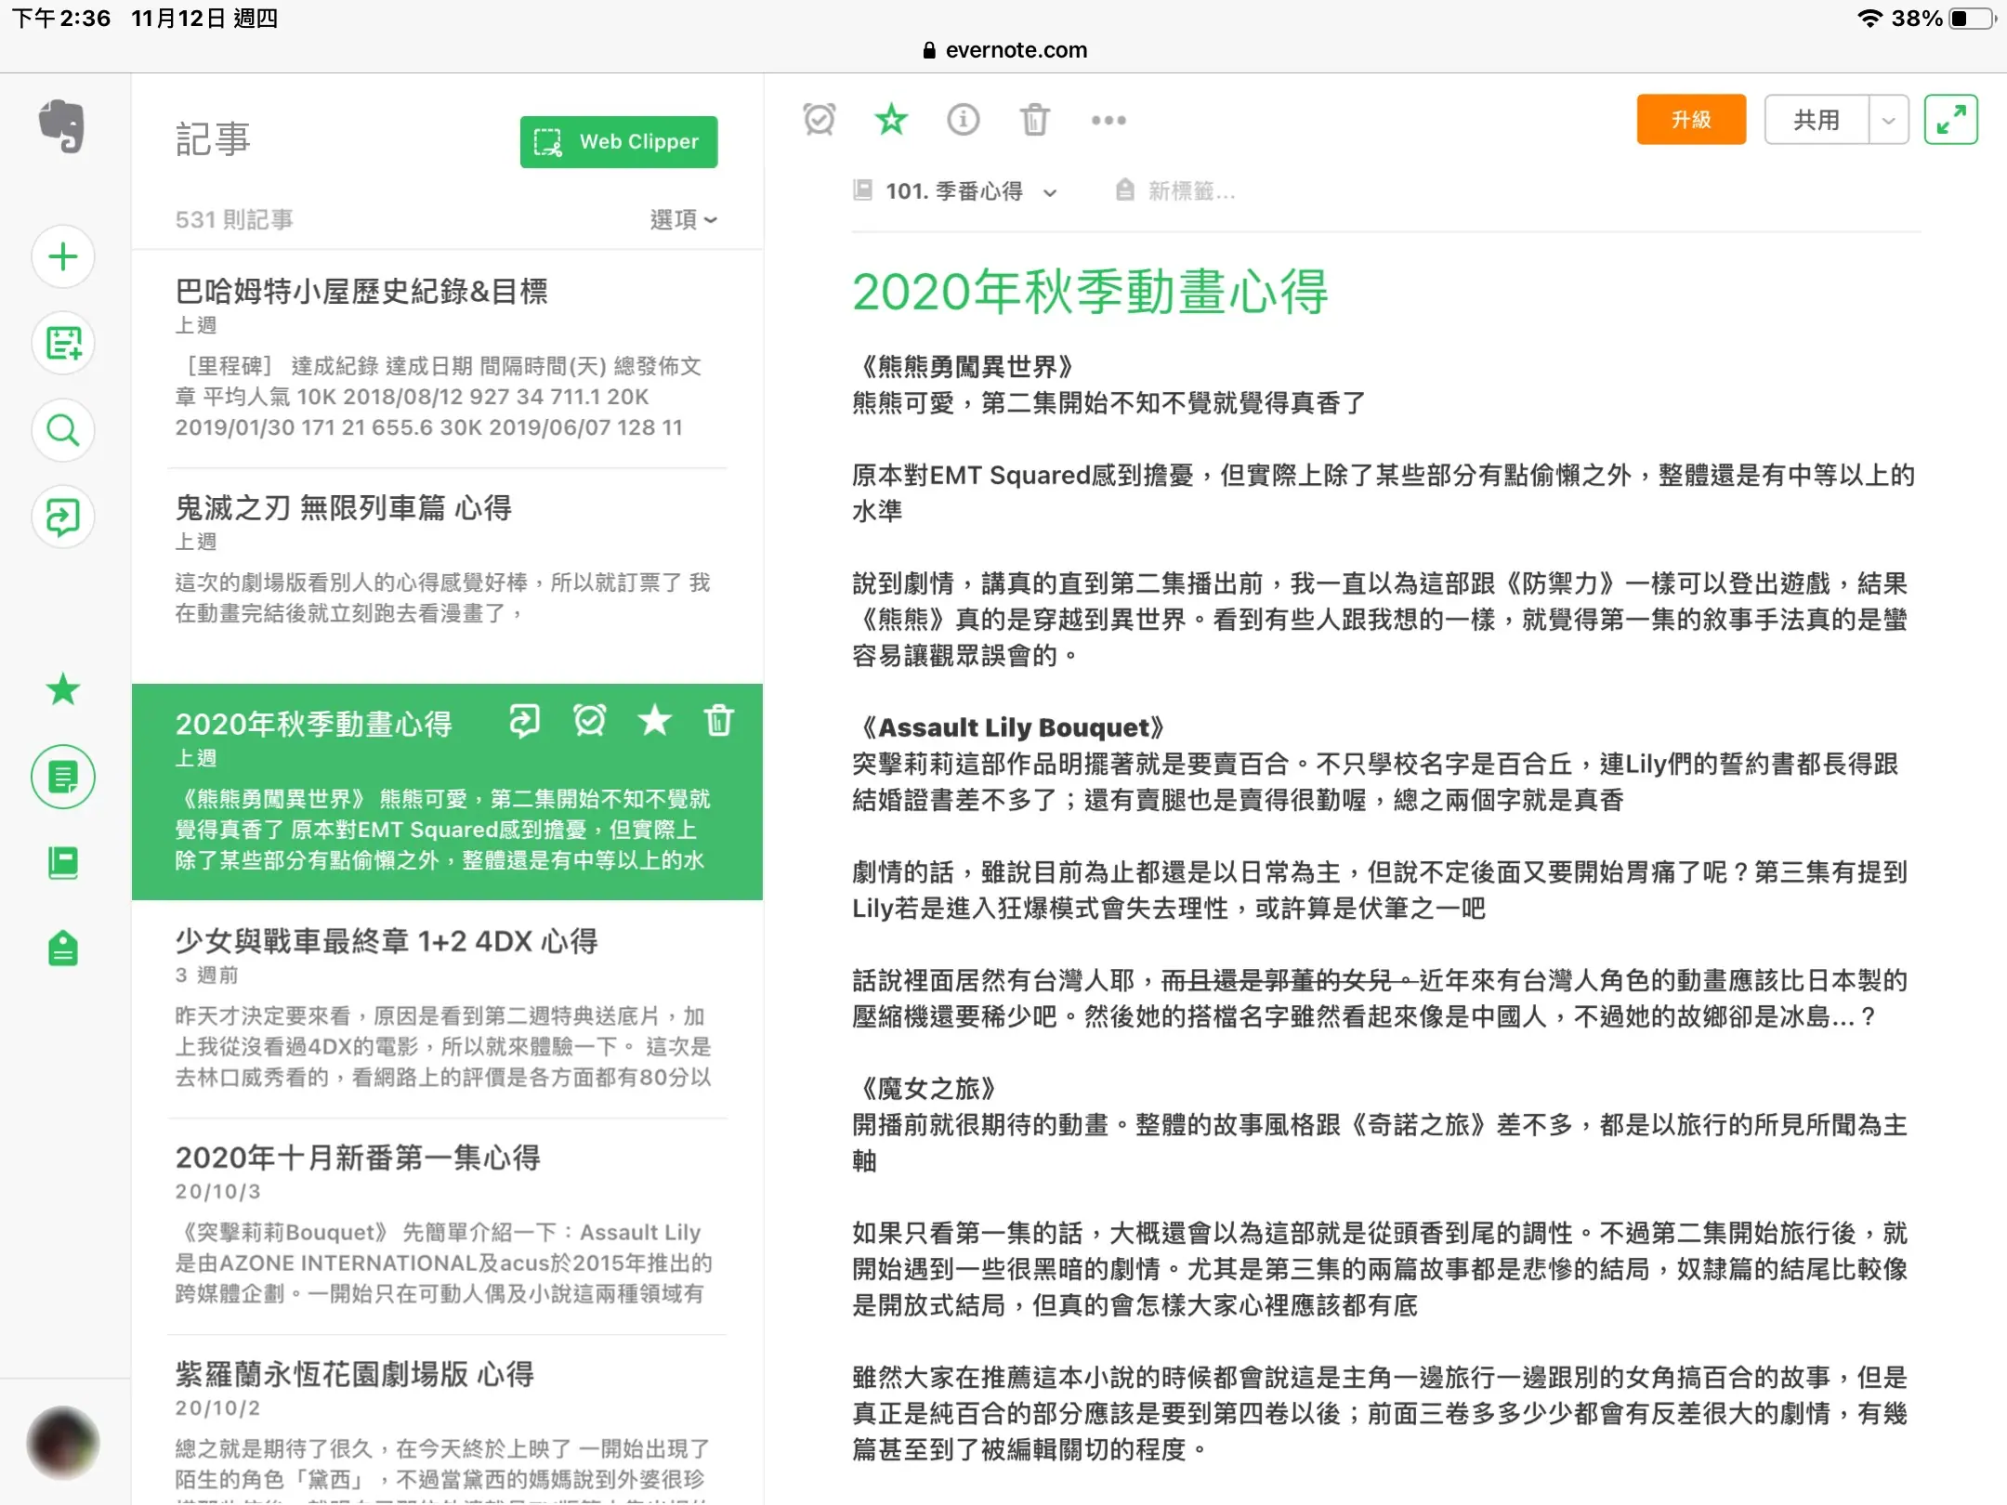Open Tags icon in sidebar
The height and width of the screenshot is (1505, 2007).
(63, 949)
